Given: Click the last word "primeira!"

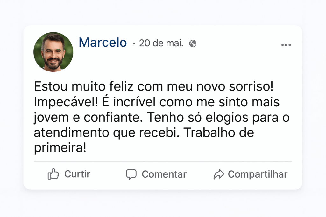Looking at the screenshot, I should coord(60,148).
